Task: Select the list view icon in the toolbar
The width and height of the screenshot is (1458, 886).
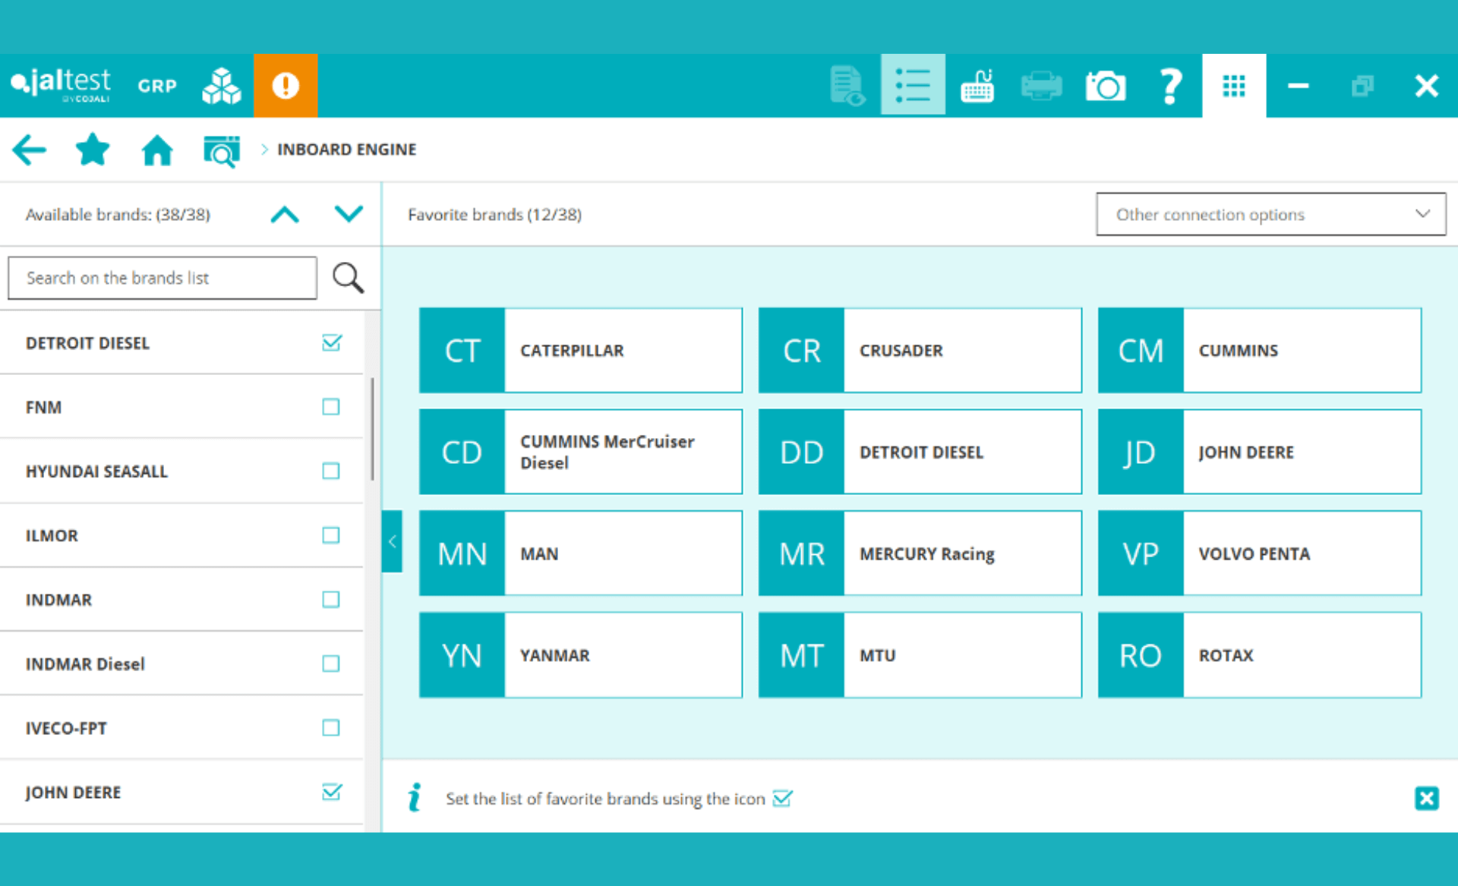Action: click(913, 85)
